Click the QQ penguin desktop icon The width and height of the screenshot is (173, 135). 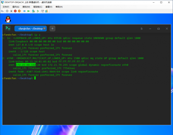8,19
